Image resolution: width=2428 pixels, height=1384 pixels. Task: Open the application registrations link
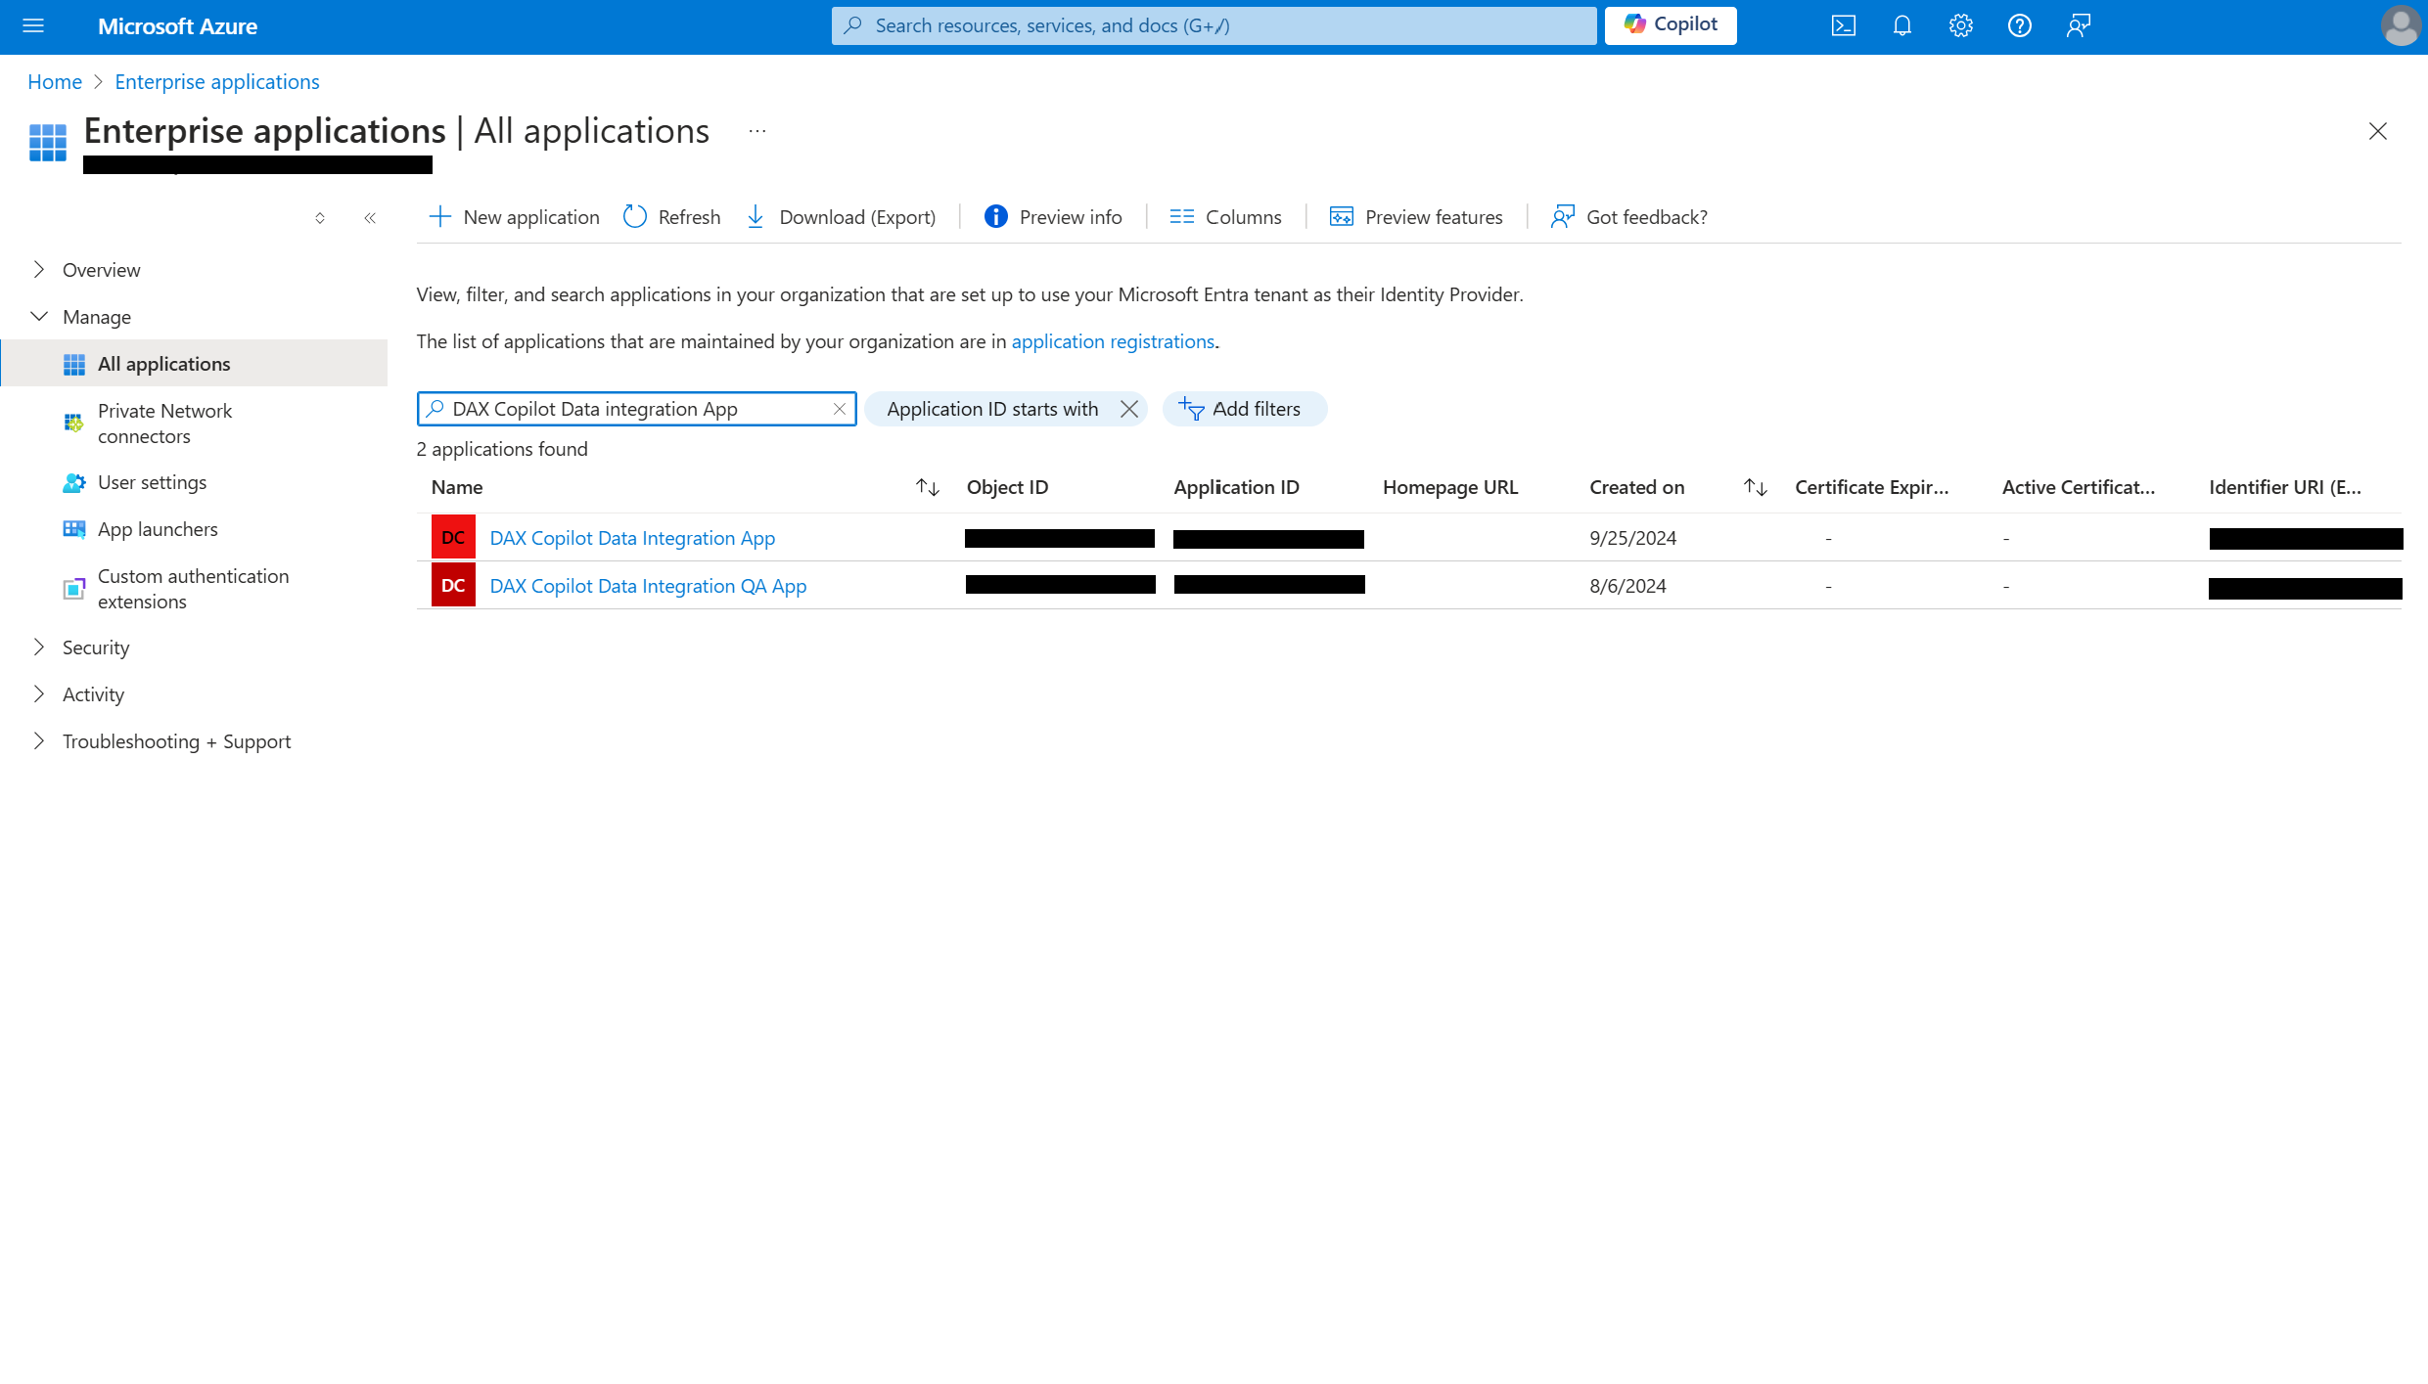[x=1113, y=341]
